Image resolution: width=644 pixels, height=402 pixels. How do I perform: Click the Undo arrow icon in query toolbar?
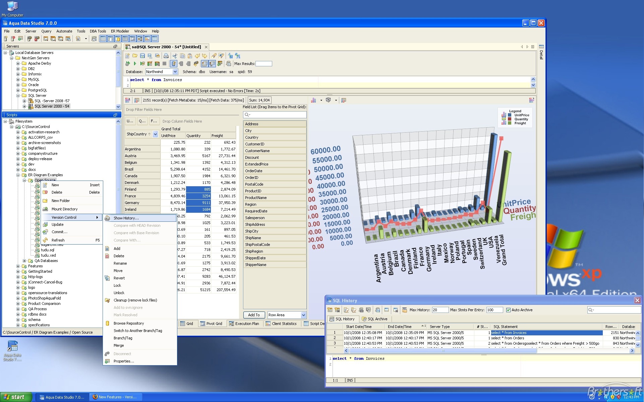point(197,56)
